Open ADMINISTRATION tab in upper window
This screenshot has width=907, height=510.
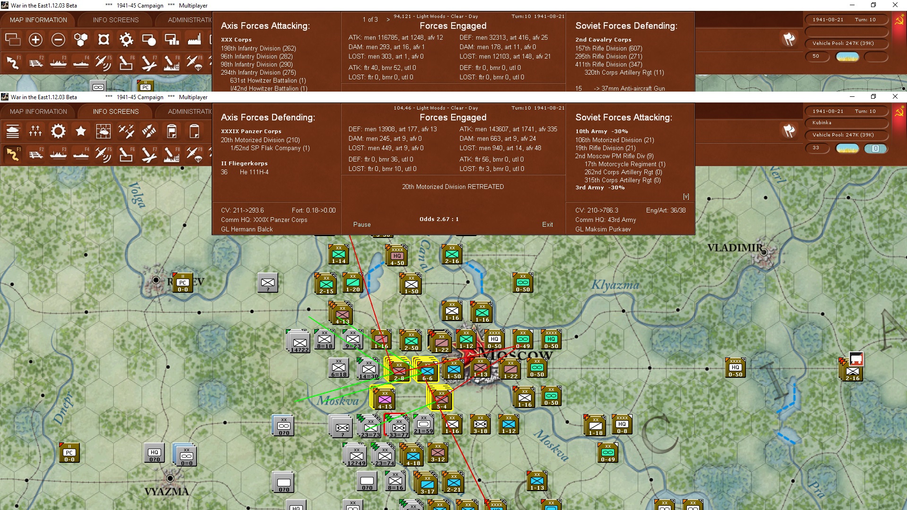189,20
